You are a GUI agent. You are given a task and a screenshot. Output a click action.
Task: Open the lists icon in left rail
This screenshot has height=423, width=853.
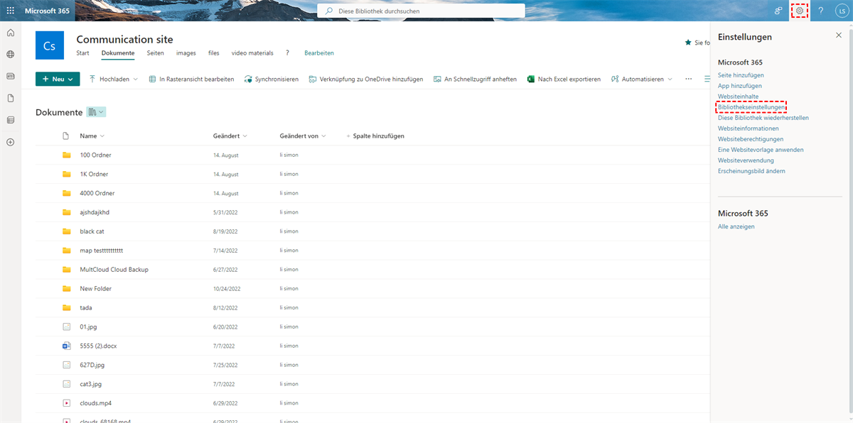(11, 120)
